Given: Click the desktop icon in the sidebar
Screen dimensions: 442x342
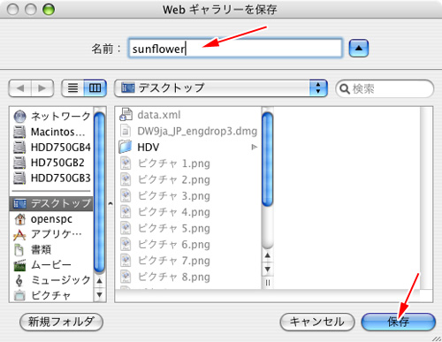Looking at the screenshot, I should point(19,203).
